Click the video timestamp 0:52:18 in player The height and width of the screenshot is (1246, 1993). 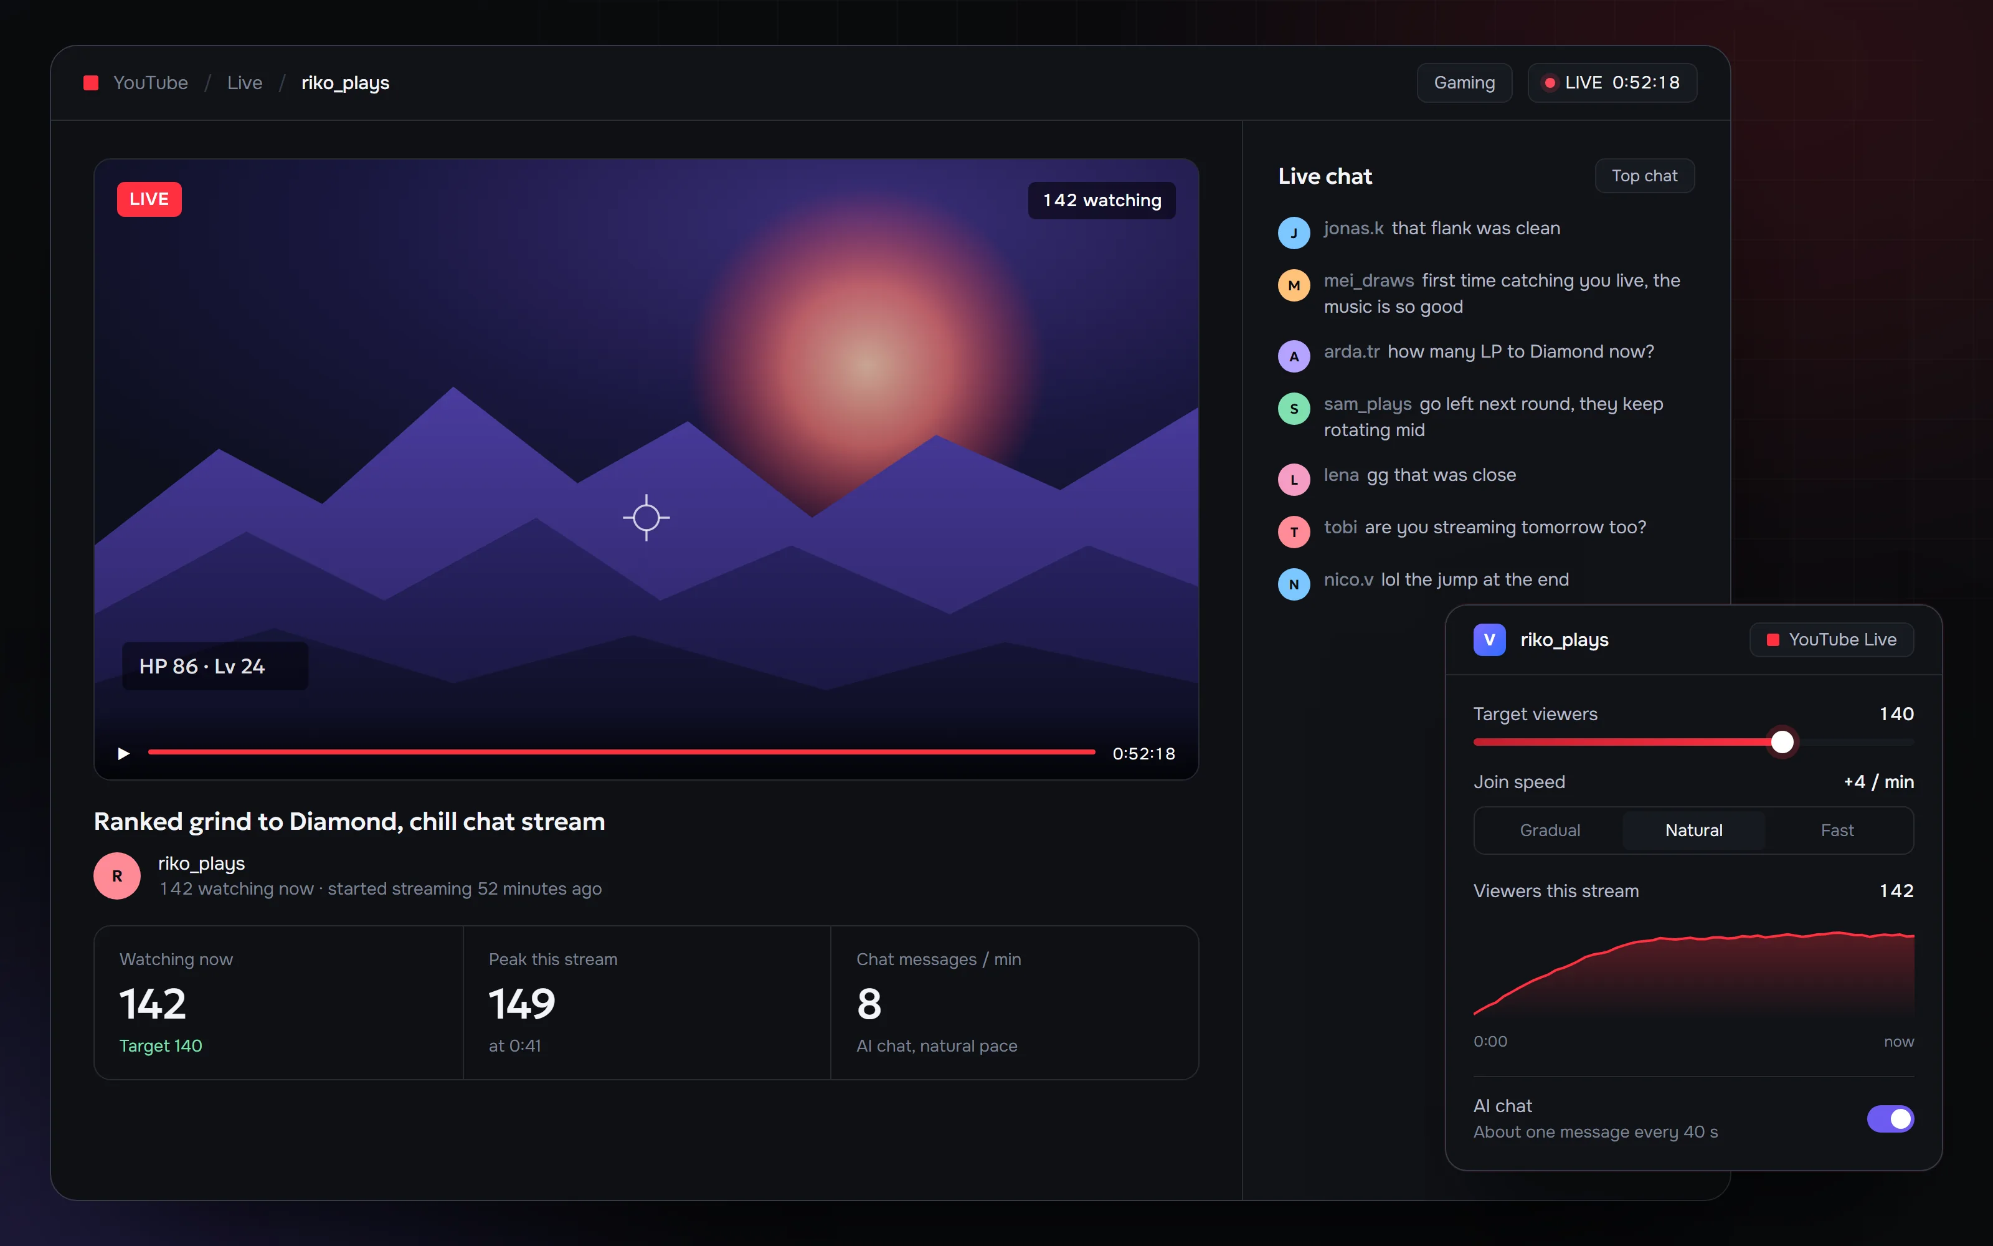click(1143, 753)
